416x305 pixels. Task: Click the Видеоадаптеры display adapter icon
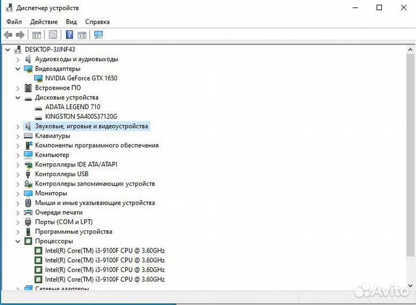pos(28,69)
